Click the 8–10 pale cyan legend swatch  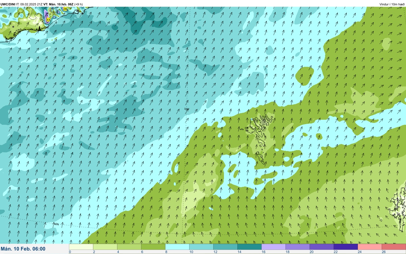(178, 247)
